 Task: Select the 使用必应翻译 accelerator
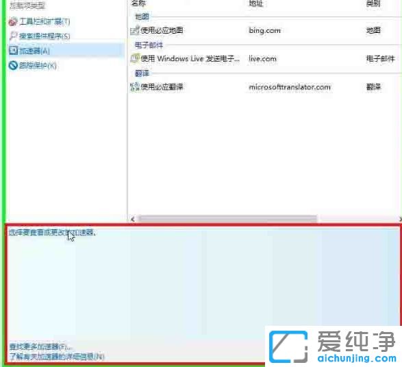(162, 87)
